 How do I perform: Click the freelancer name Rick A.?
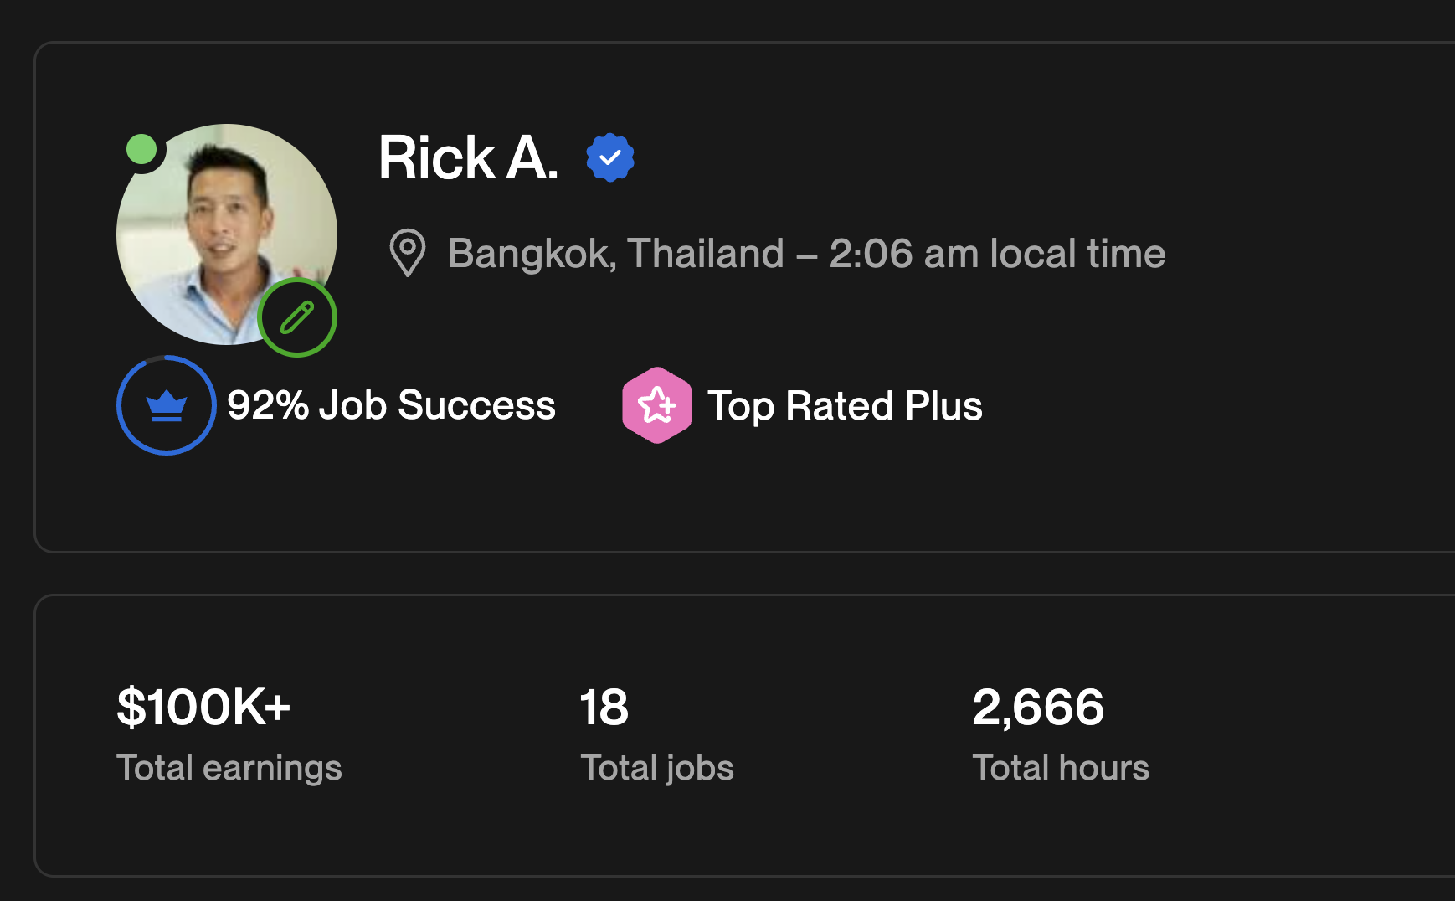(469, 158)
